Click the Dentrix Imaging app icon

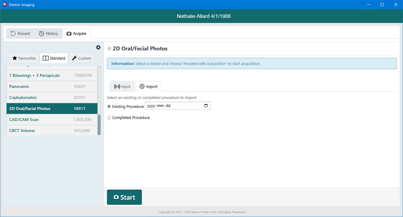[x=5, y=4]
